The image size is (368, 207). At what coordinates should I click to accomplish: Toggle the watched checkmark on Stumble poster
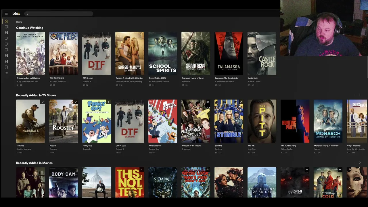241,102
